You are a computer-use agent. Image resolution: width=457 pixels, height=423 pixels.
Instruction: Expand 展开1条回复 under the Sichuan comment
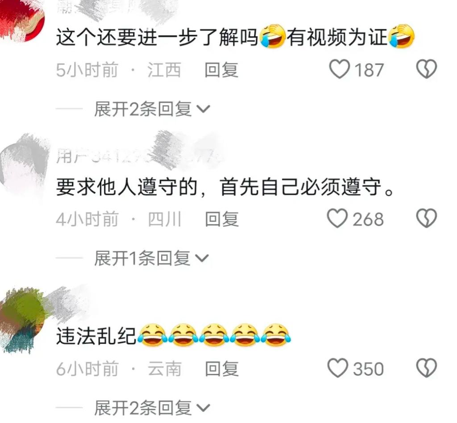[x=152, y=258]
